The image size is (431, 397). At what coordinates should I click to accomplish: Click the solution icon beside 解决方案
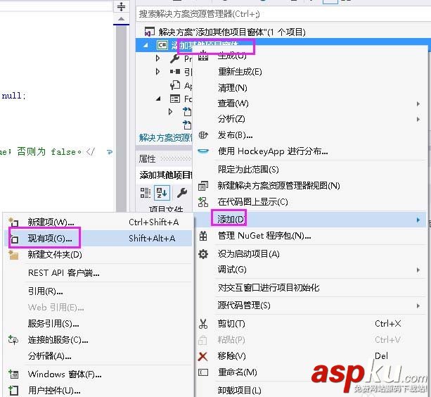[x=150, y=32]
